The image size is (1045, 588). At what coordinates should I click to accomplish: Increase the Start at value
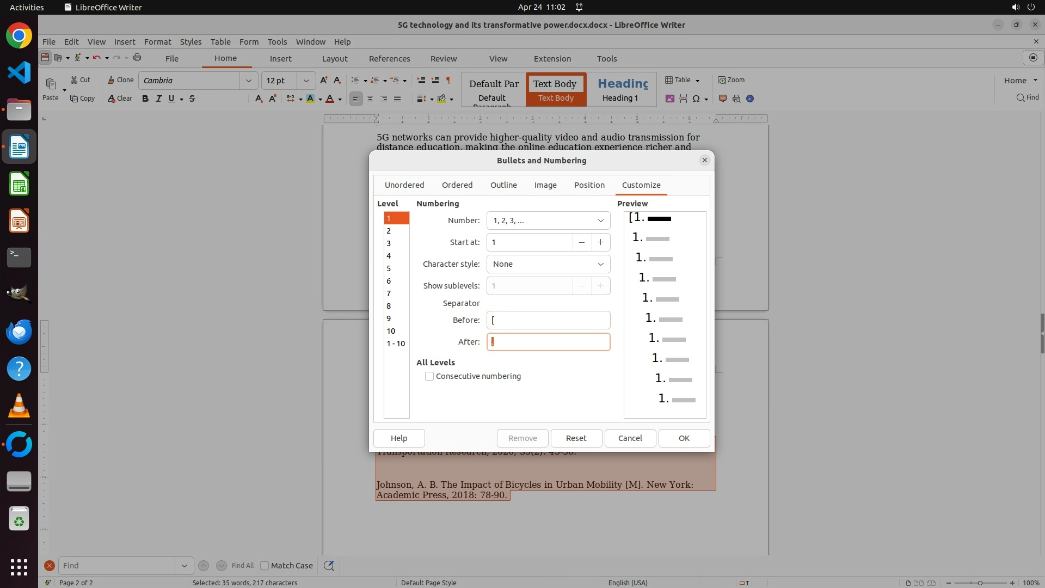[x=600, y=242]
